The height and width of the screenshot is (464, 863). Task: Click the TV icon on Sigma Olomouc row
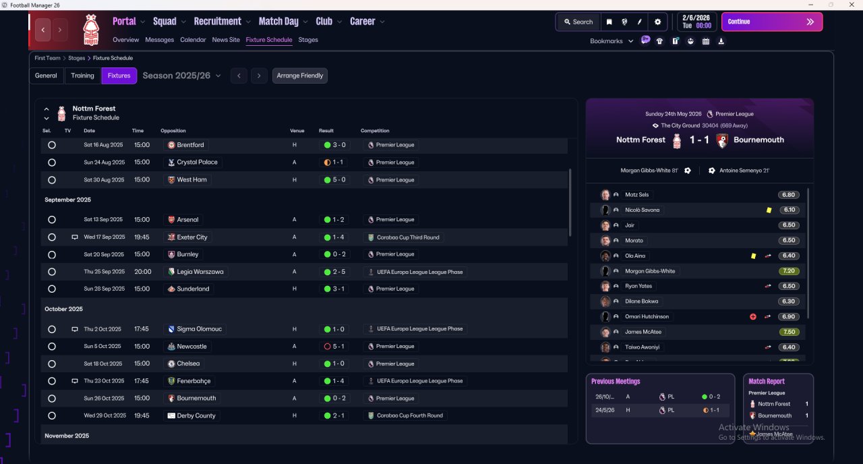pos(75,329)
